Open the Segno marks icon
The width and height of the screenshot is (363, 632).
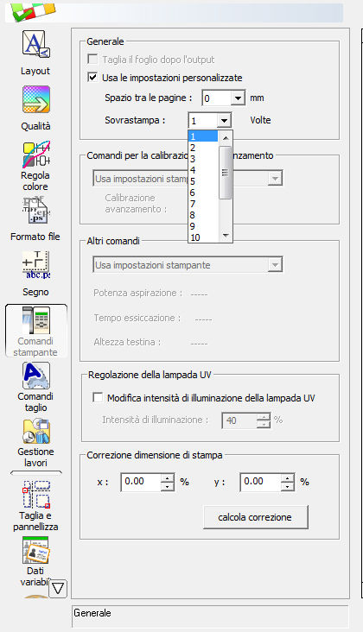pyautogui.click(x=36, y=265)
